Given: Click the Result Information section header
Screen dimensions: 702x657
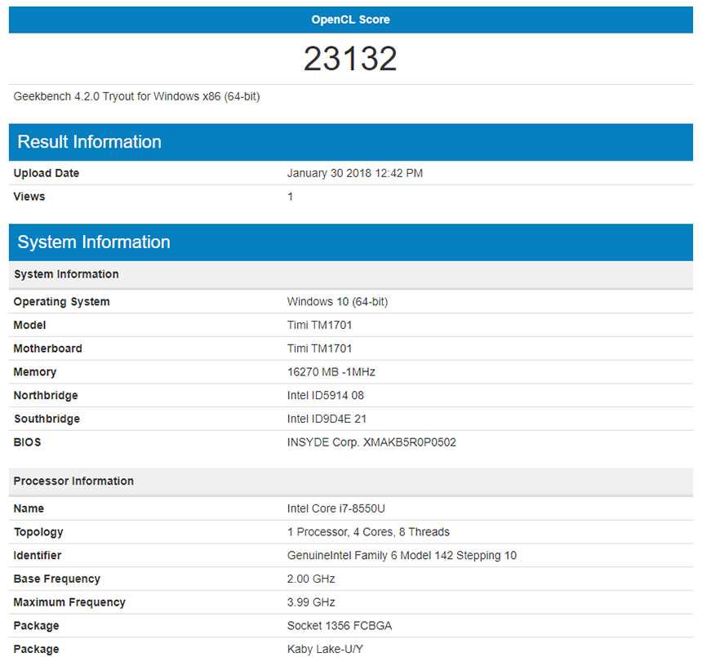Looking at the screenshot, I should [89, 142].
